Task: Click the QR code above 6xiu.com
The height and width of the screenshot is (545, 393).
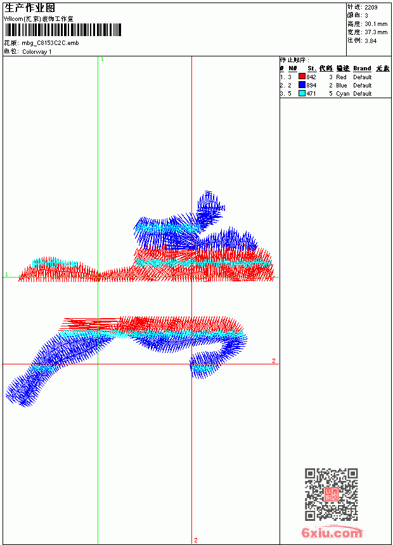Action: coord(332,494)
